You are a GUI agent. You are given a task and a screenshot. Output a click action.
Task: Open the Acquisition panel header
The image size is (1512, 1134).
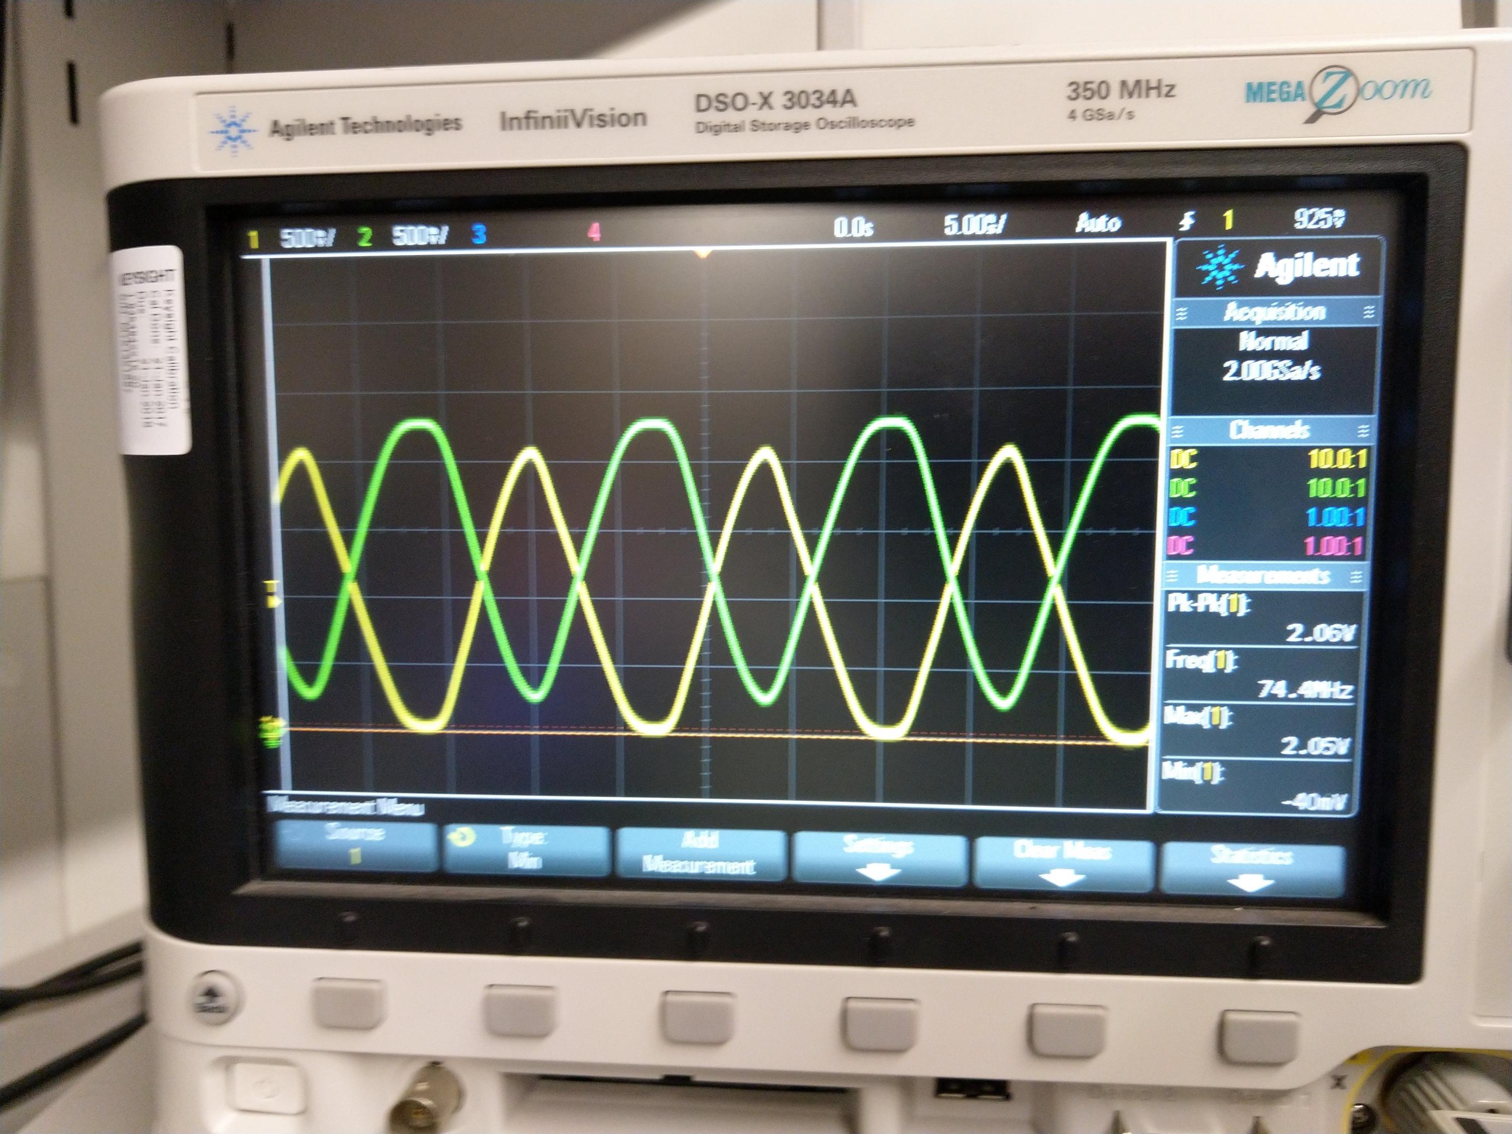1274,312
